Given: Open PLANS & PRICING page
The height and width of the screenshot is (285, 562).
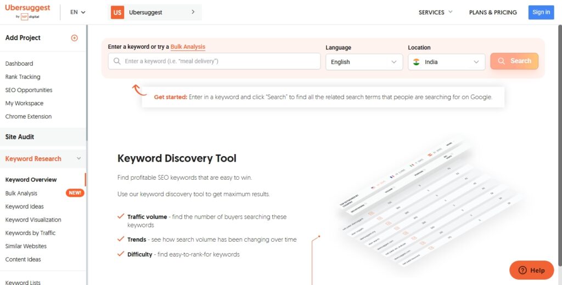Looking at the screenshot, I should point(493,12).
